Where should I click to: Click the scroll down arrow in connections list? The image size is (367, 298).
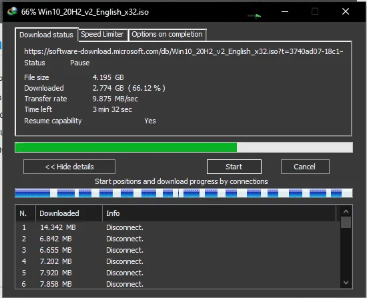[x=346, y=283]
